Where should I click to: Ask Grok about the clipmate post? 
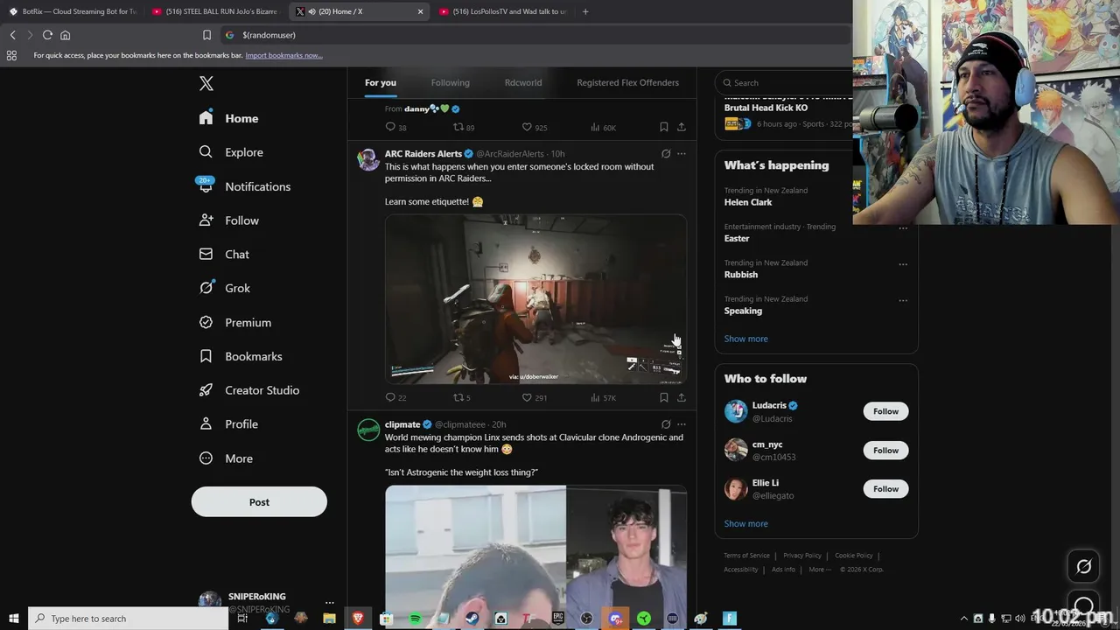(666, 424)
